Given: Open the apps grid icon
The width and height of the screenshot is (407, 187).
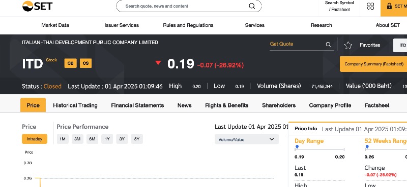Looking at the screenshot, I should tap(370, 6).
